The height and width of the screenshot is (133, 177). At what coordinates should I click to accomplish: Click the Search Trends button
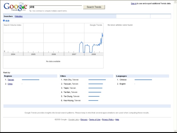(x=94, y=7)
